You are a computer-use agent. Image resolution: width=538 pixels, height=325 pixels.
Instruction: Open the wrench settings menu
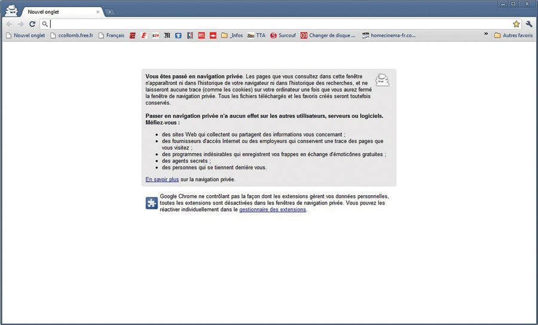pyautogui.click(x=529, y=24)
